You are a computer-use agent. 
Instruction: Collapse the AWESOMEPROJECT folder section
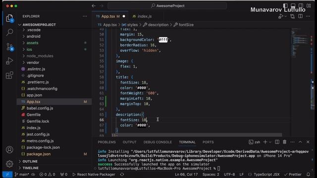[x=54, y=25]
